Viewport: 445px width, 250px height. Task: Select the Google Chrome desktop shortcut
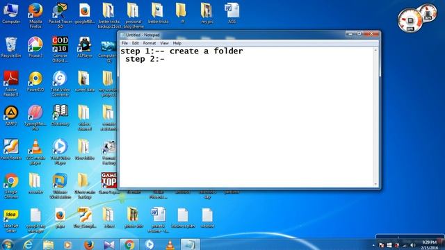coord(11,186)
